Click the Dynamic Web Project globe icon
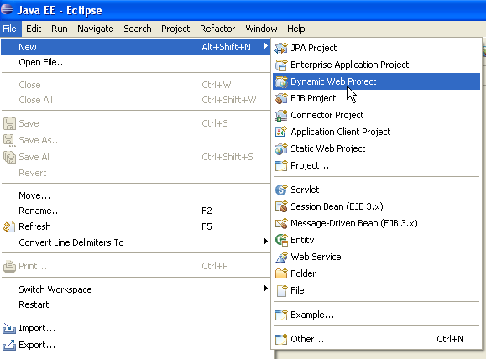 click(281, 81)
